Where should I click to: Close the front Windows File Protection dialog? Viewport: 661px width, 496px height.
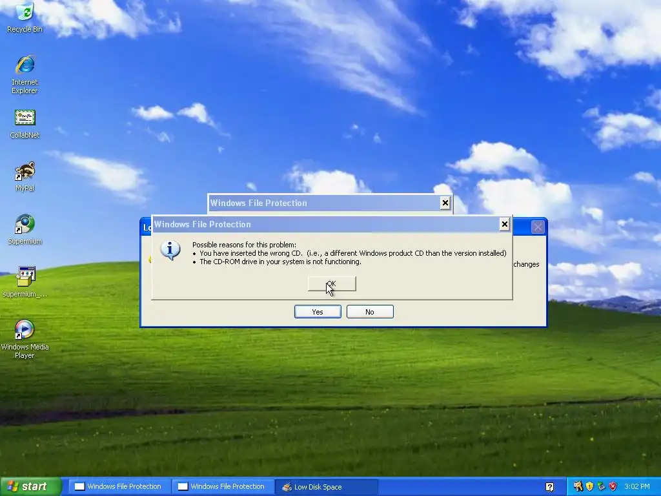pos(504,224)
